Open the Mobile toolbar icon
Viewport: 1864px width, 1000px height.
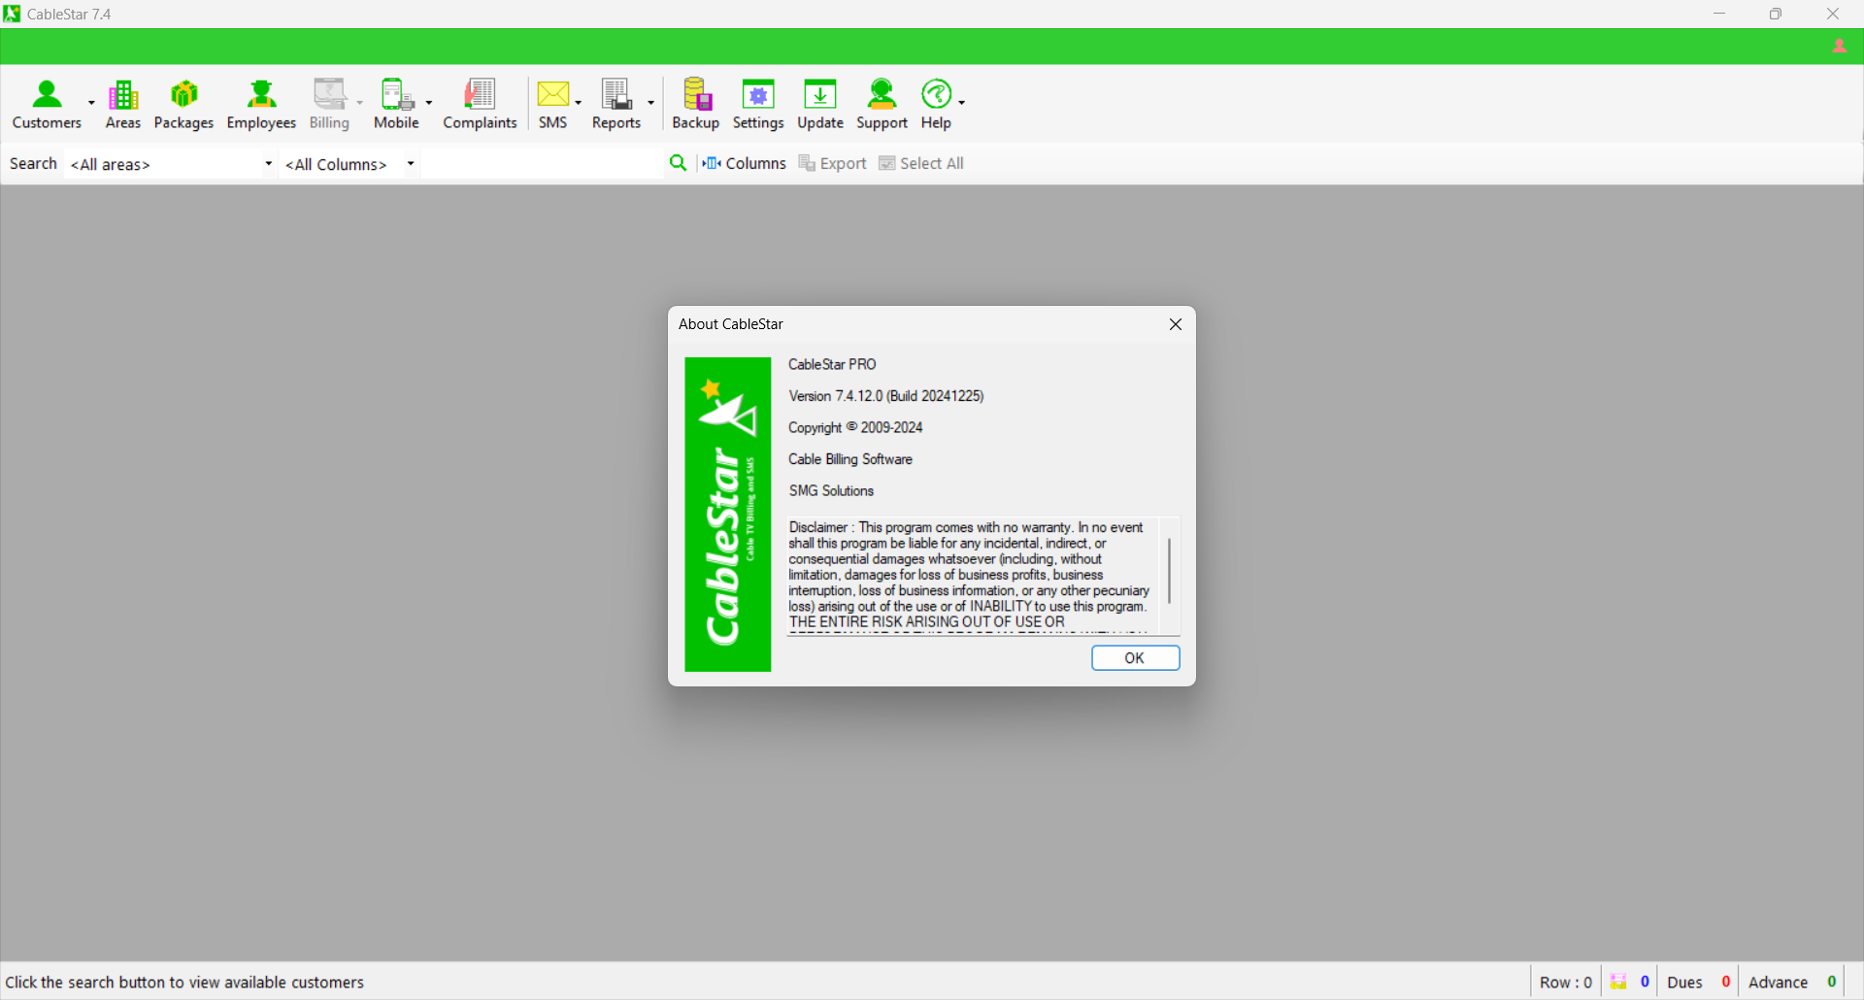396,104
